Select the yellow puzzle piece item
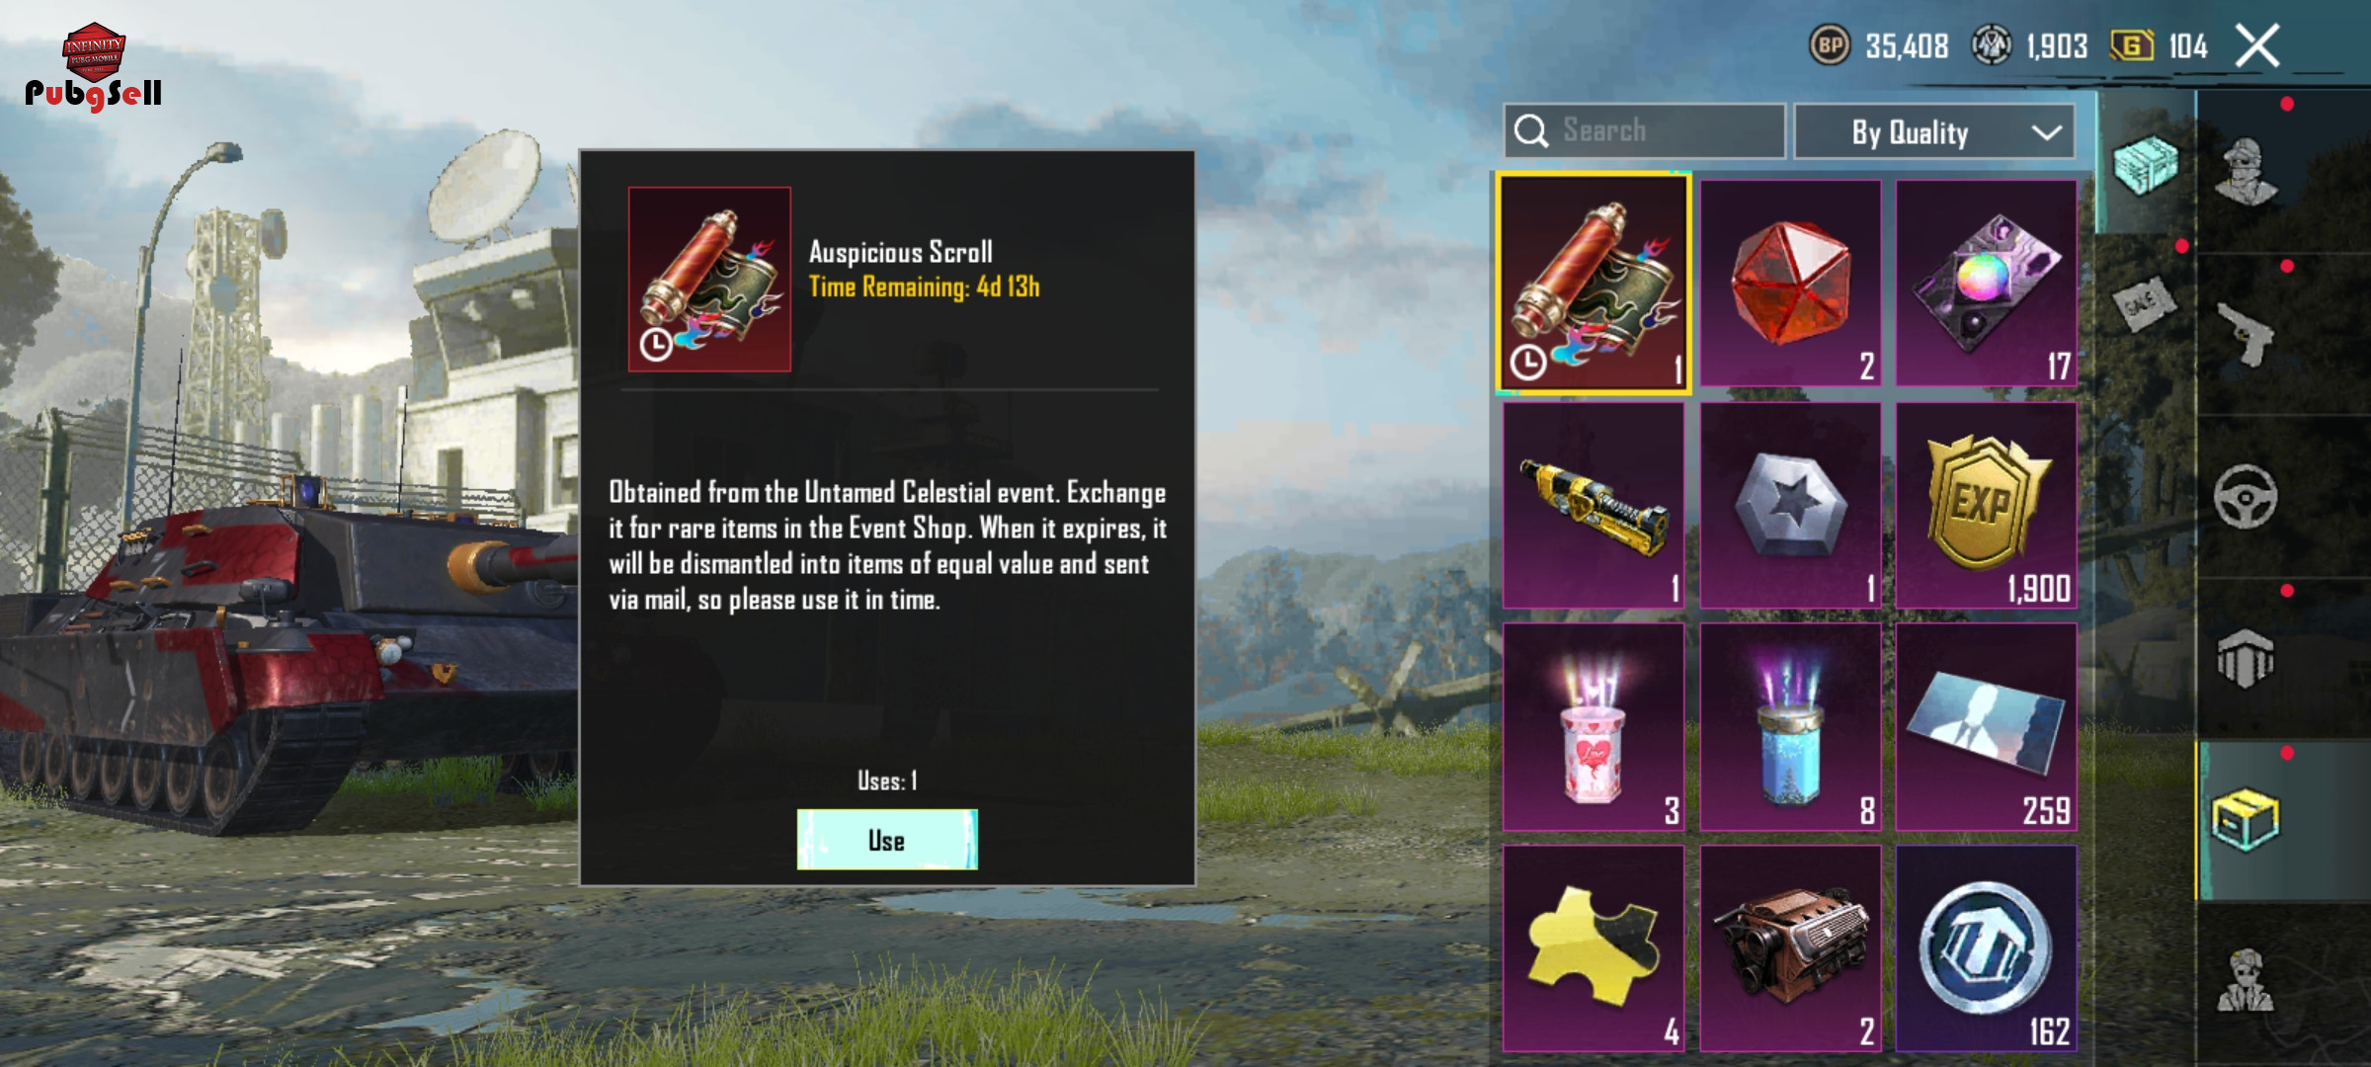Viewport: 2371px width, 1067px height. 1593,948
